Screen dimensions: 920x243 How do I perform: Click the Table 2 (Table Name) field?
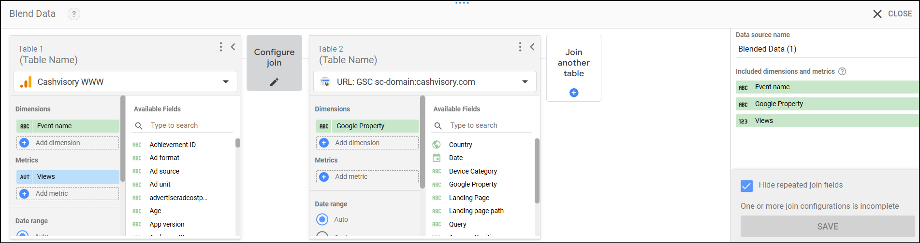pos(348,60)
